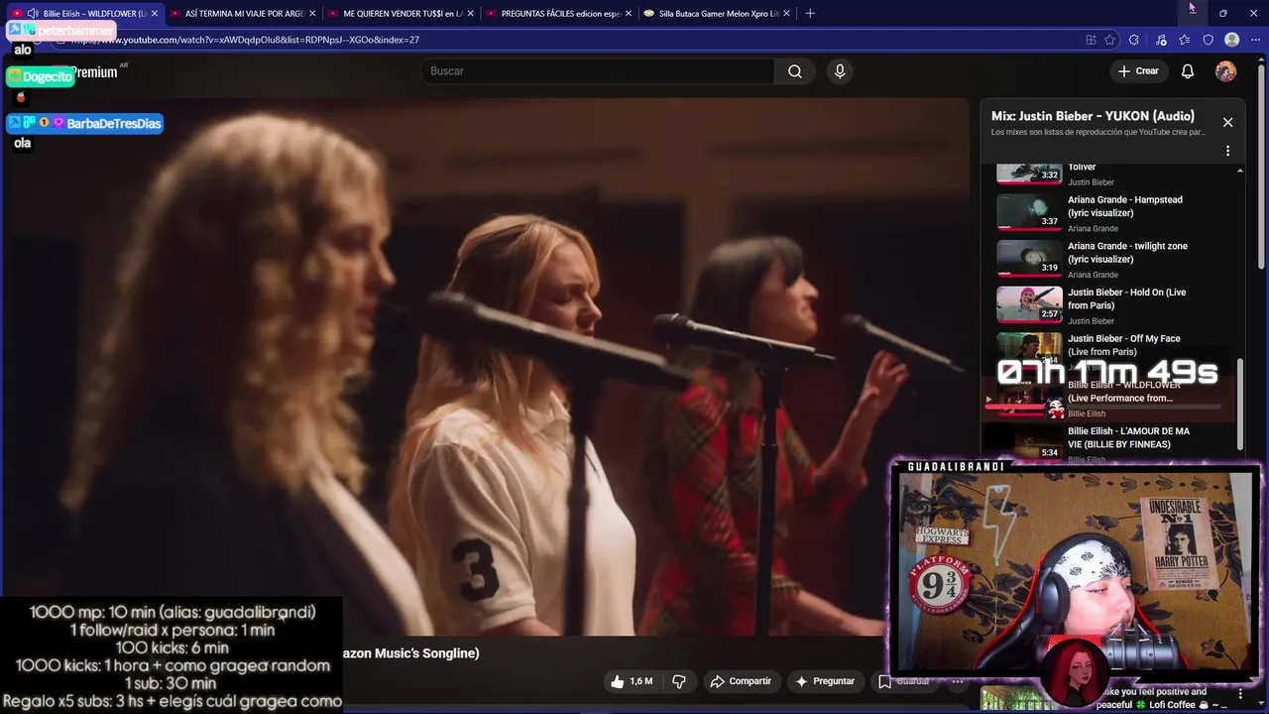Open browser extensions puzzle icon
Image resolution: width=1269 pixels, height=714 pixels.
(x=1134, y=40)
